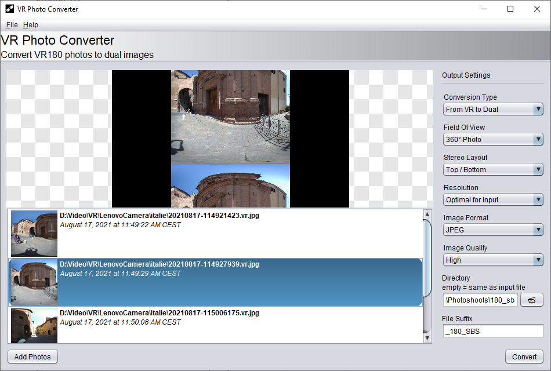The width and height of the screenshot is (551, 371).
Task: Expand the Resolution dropdown
Action: click(493, 199)
